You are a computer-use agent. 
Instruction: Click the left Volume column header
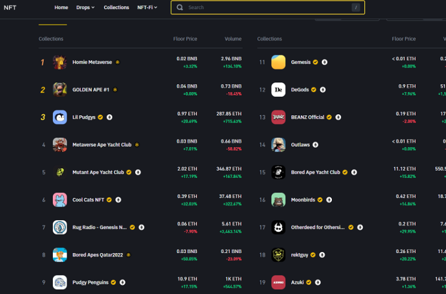[233, 38]
